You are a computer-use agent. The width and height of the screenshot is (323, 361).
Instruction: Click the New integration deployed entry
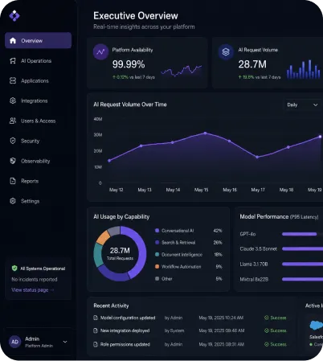(x=125, y=330)
